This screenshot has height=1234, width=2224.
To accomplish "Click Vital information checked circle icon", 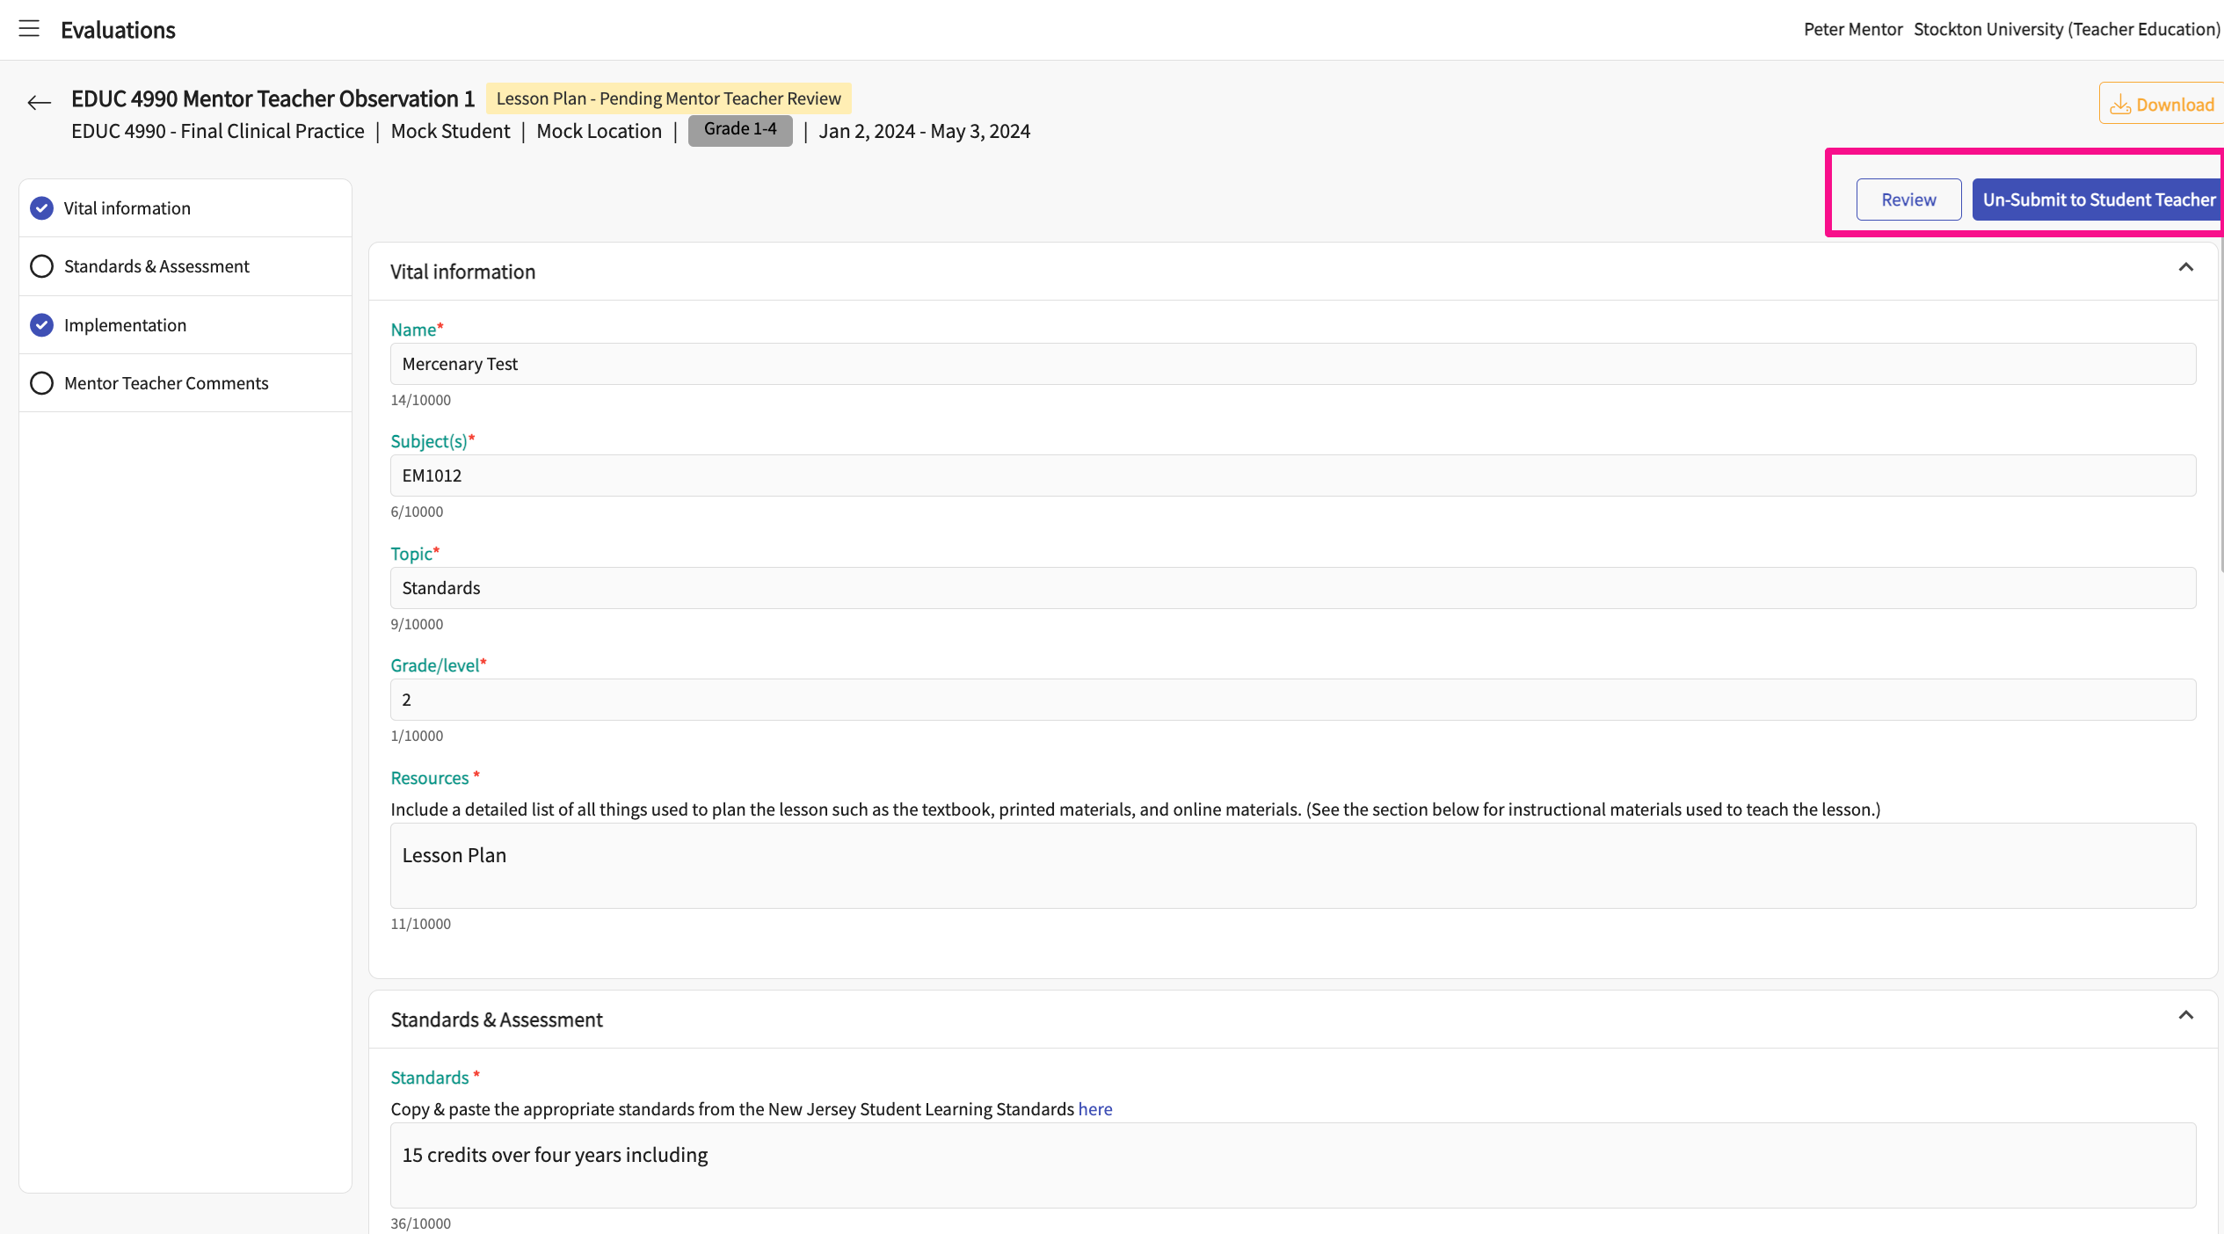I will 41,208.
